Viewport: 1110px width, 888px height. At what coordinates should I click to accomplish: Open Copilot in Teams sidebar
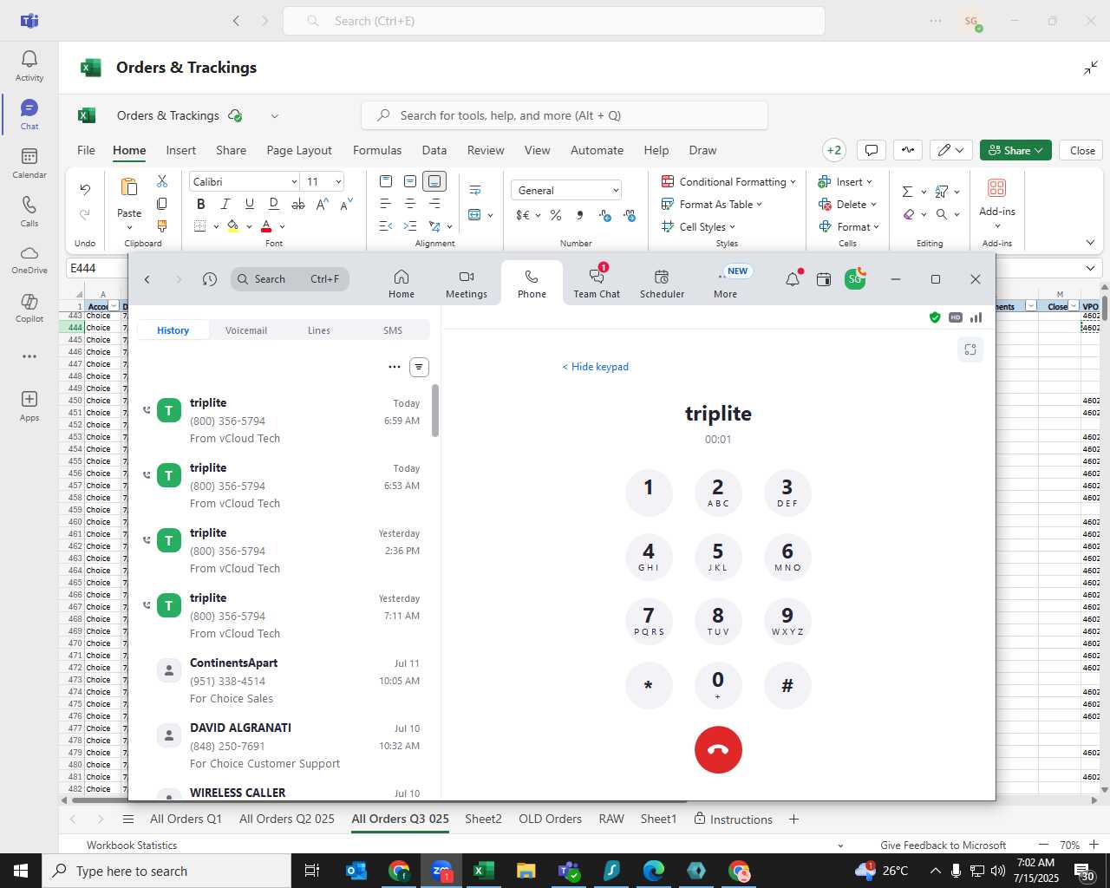pyautogui.click(x=29, y=308)
